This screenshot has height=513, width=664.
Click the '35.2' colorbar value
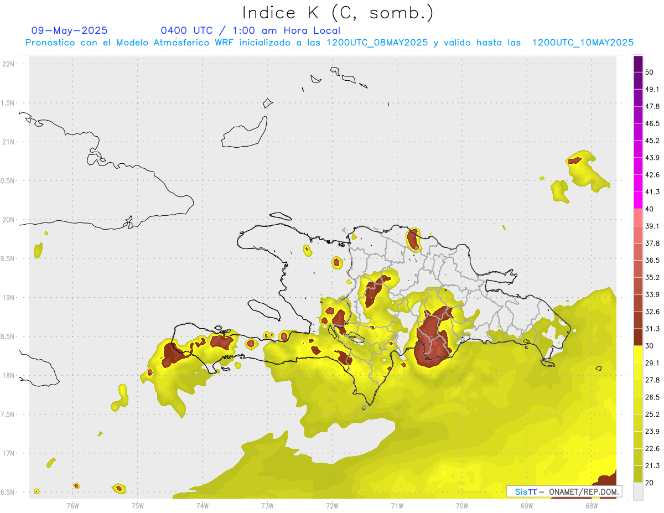pos(652,277)
